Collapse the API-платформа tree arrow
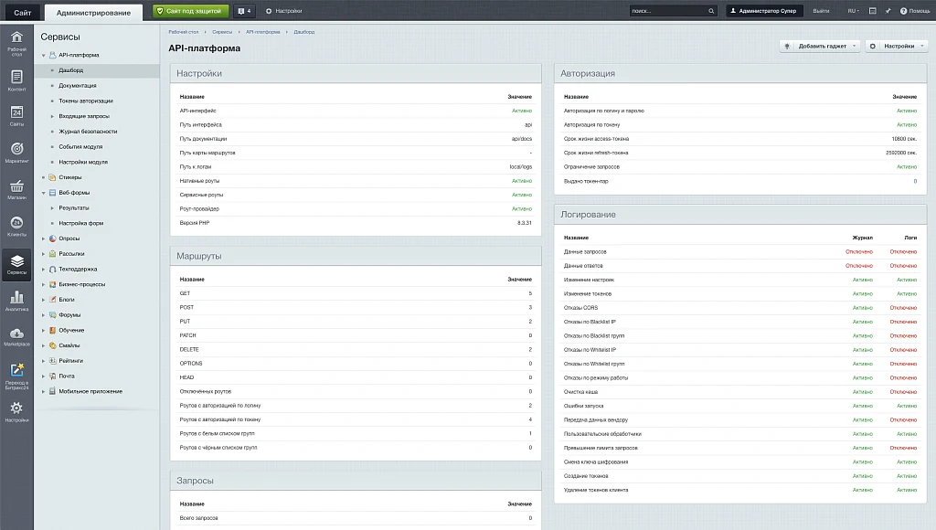 click(x=44, y=55)
